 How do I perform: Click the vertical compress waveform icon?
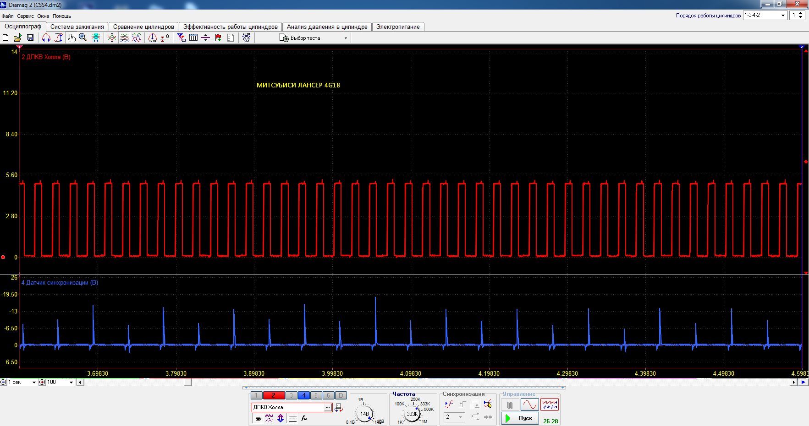pos(112,38)
